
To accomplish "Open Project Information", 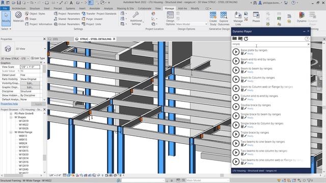I will pos(39,24).
